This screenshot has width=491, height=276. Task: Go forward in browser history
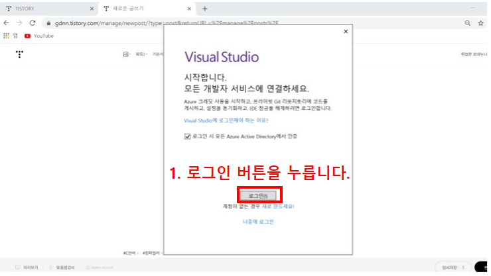point(19,23)
